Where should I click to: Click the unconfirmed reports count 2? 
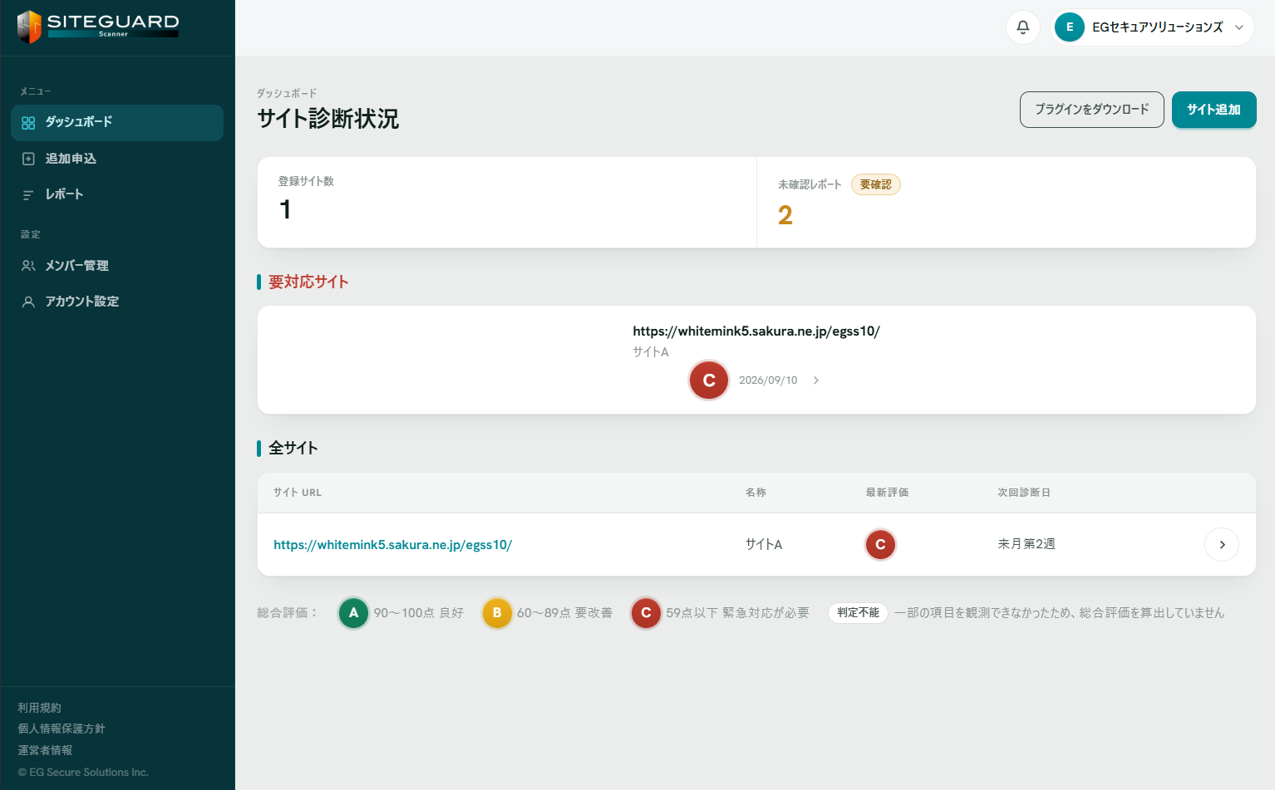point(785,216)
